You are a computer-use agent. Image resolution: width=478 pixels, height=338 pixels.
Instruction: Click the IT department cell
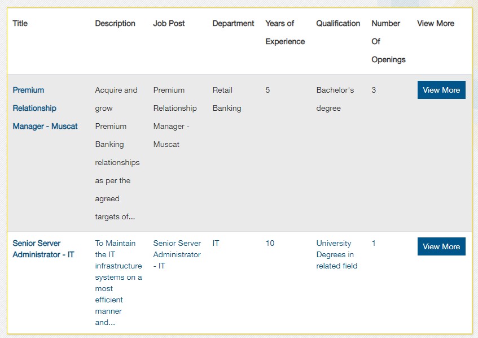tap(216, 244)
